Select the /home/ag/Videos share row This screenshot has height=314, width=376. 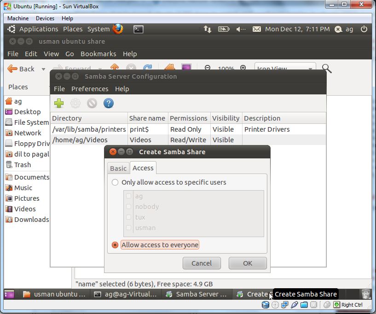click(x=188, y=140)
